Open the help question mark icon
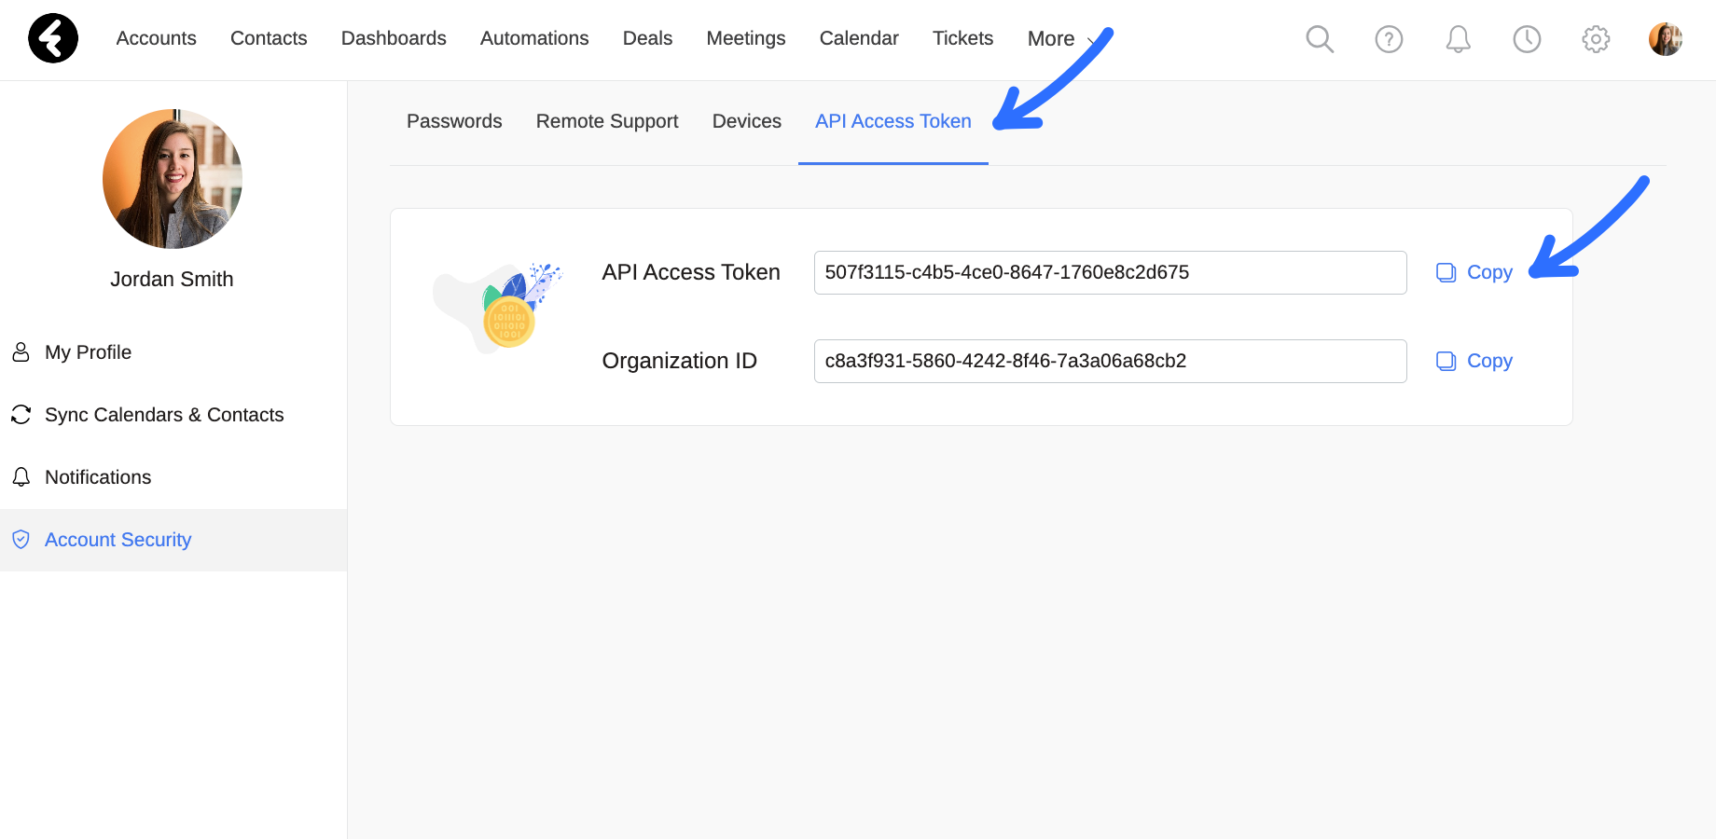The image size is (1716, 839). (x=1389, y=39)
